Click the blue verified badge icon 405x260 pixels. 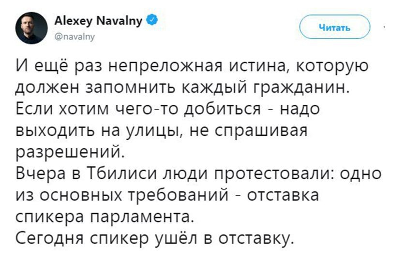tap(152, 20)
